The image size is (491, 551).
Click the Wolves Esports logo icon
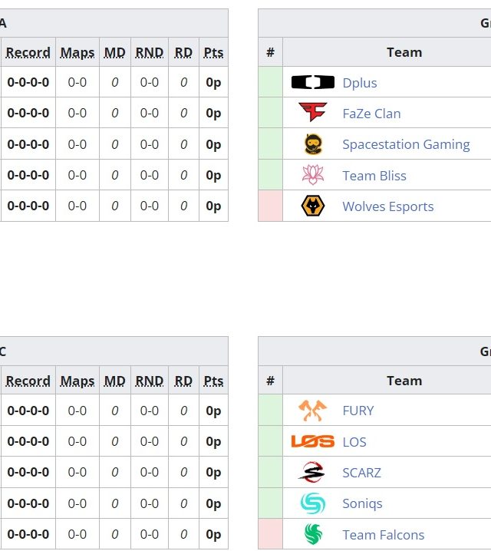[x=313, y=206]
